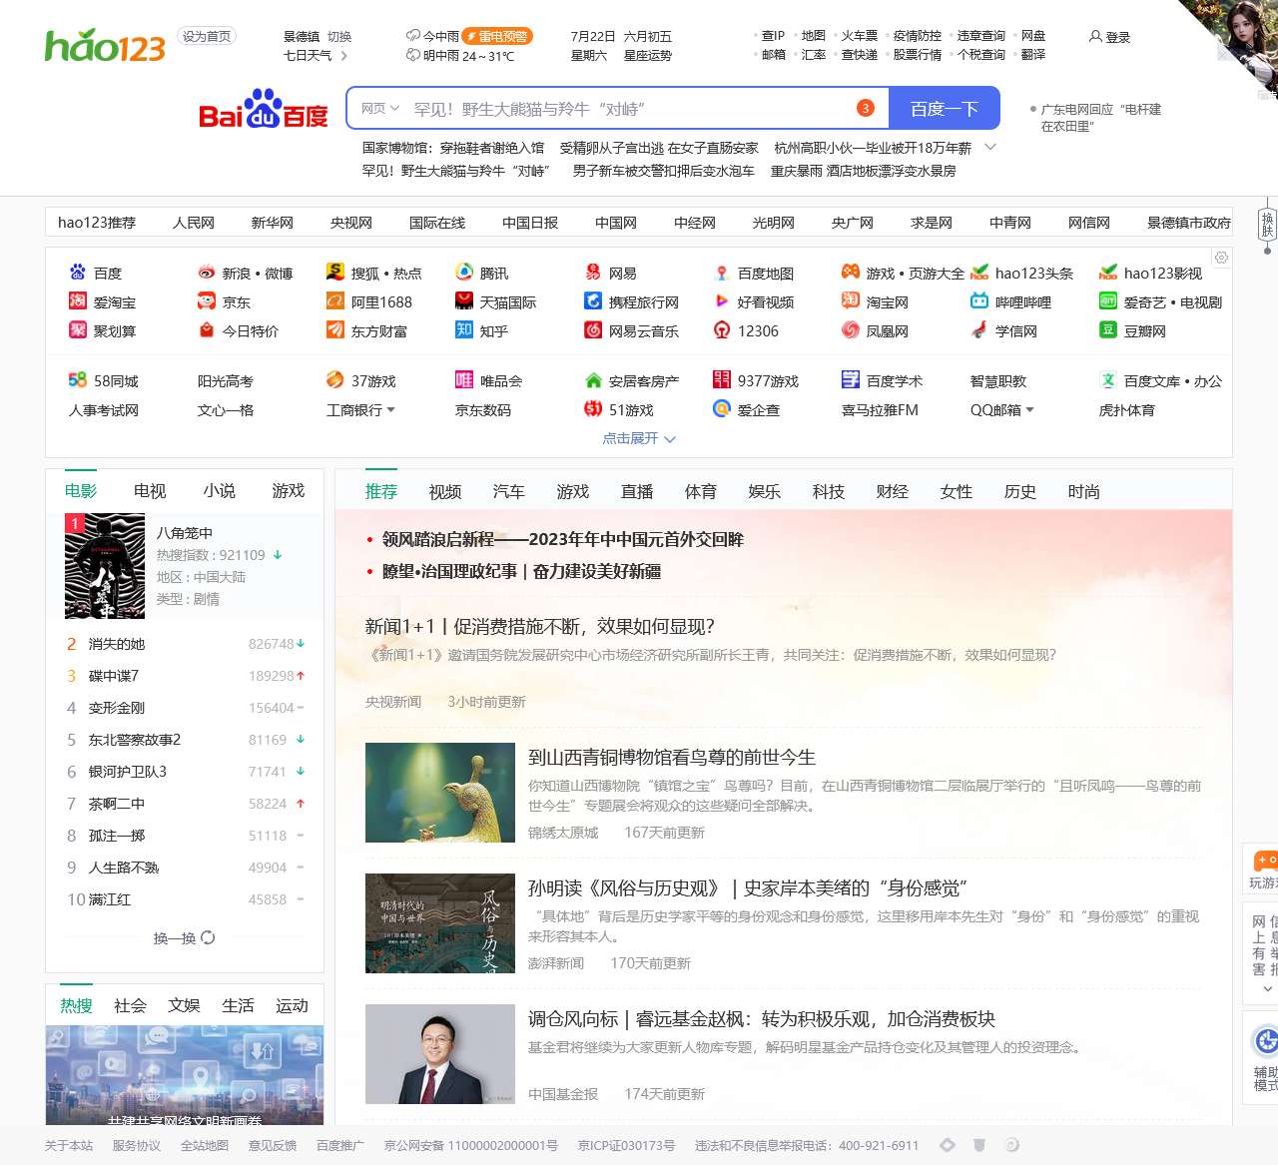Open the Baidu Maps icon

click(x=722, y=273)
